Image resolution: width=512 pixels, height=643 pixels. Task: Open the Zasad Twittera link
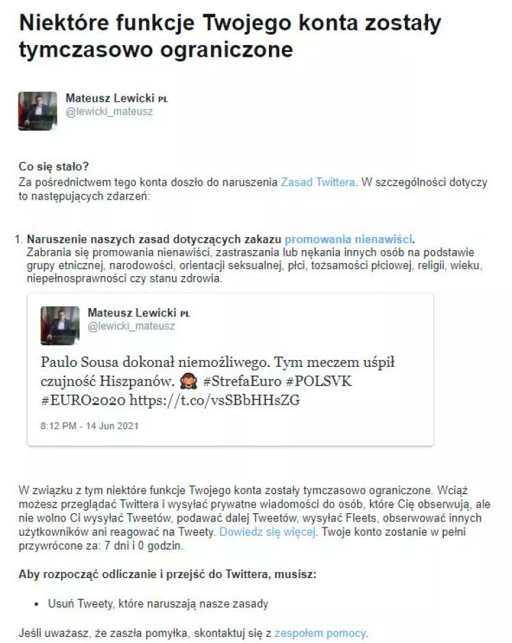[x=318, y=182]
